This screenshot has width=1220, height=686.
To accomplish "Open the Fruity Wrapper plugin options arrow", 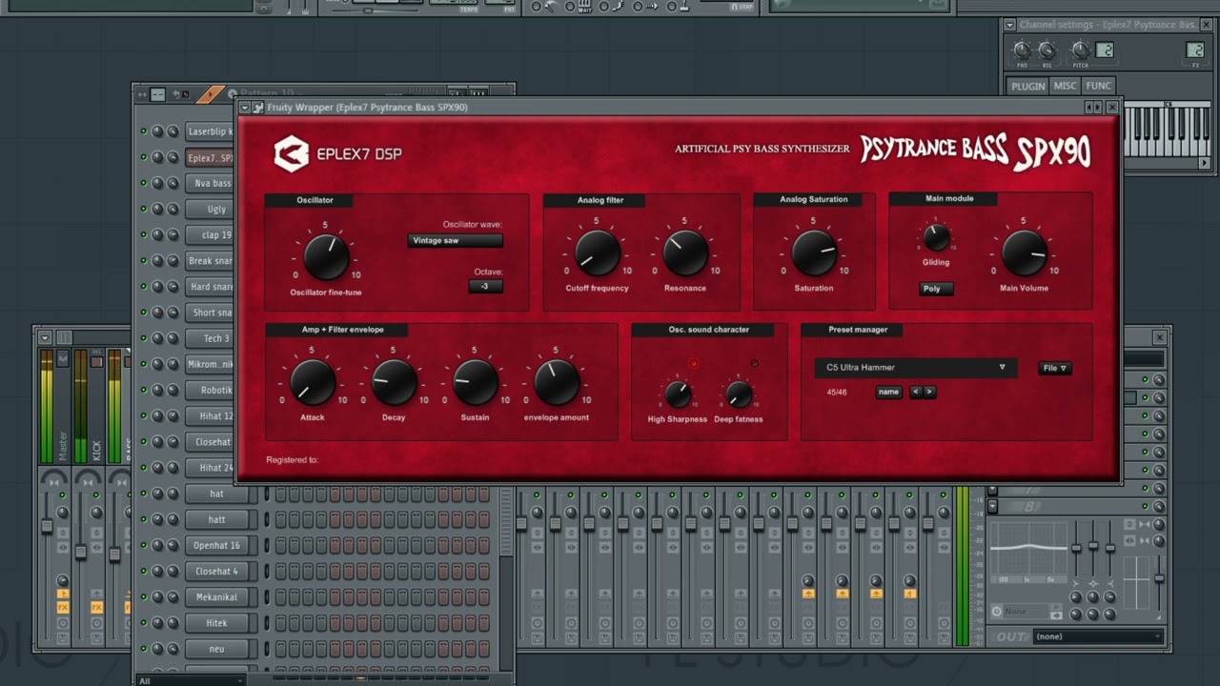I will pos(245,108).
